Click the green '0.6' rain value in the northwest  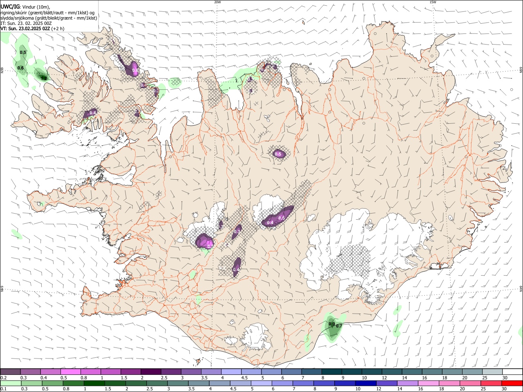(20, 68)
